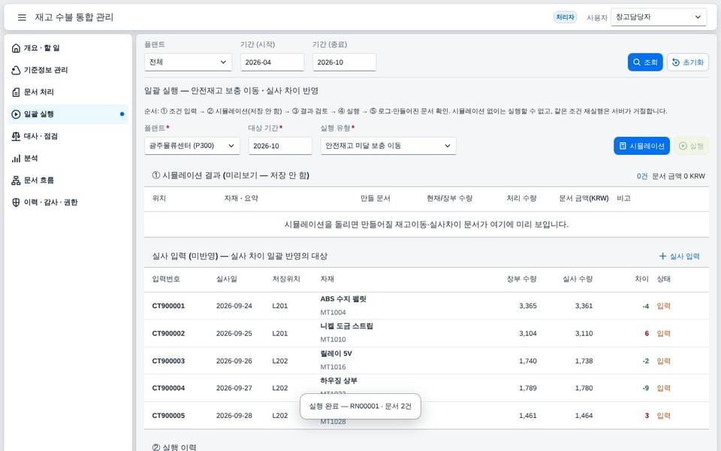Open 문서 흐름 menu item

(68, 180)
